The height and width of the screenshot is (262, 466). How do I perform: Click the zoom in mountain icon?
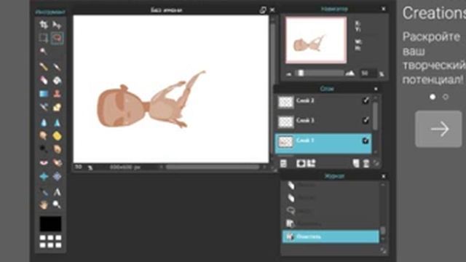pyautogui.click(x=350, y=73)
